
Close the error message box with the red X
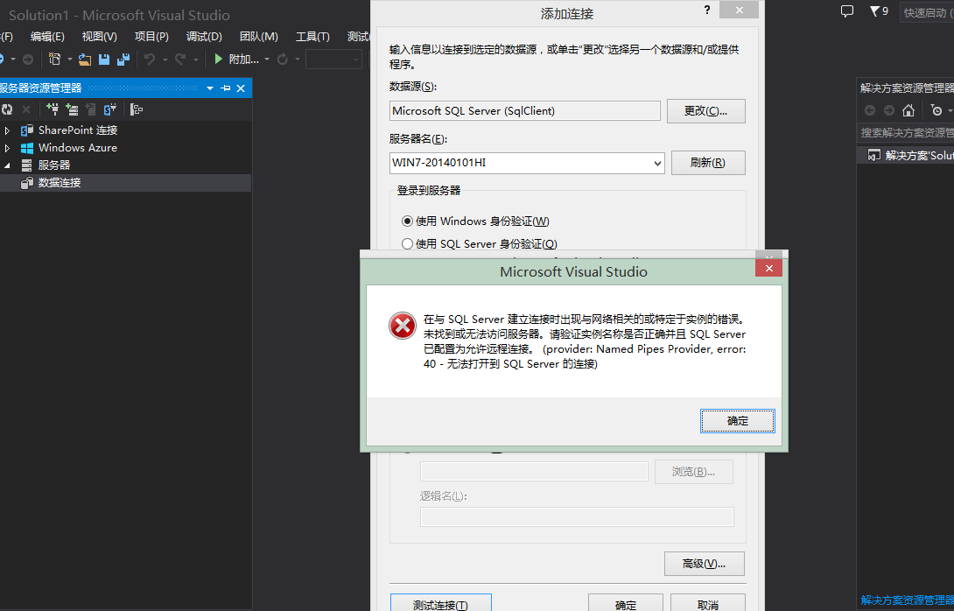point(769,269)
